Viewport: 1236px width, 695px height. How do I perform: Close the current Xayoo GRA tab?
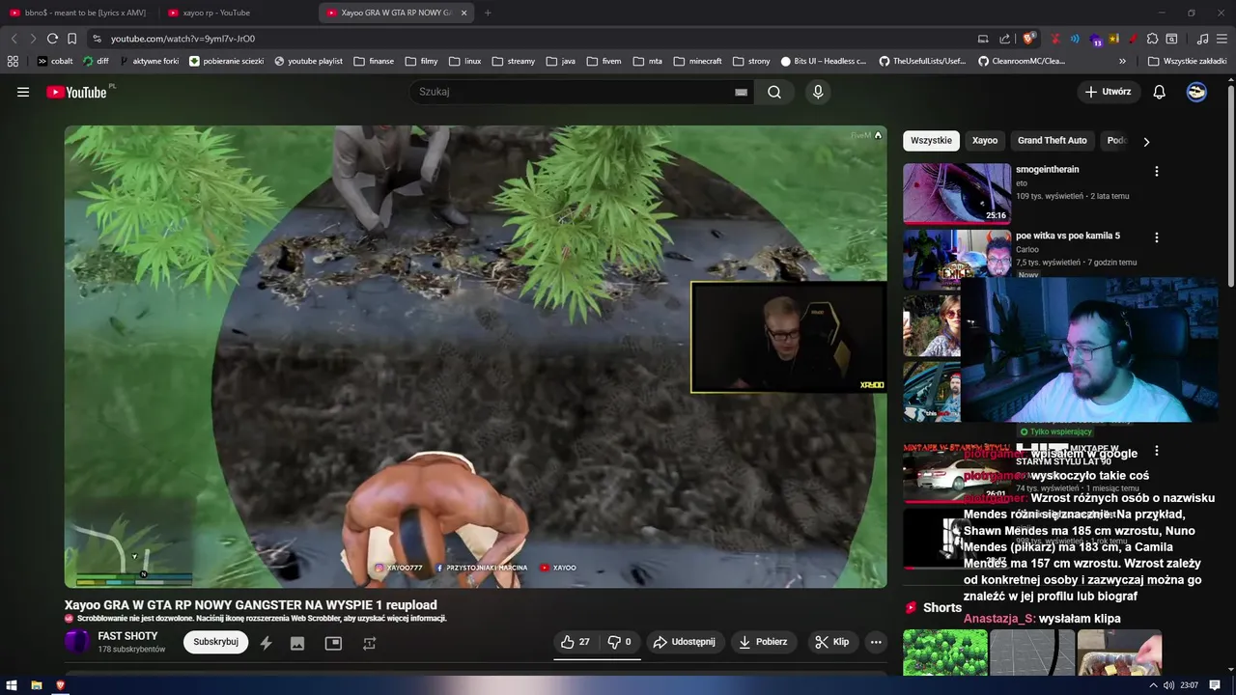click(x=463, y=13)
